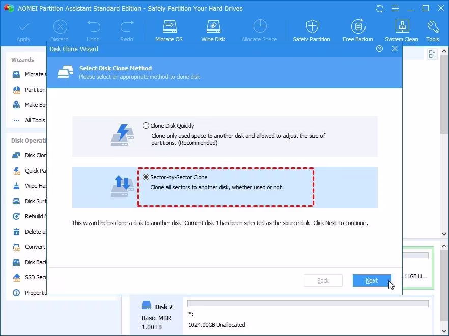
Task: Click the upper panel scroll up arrow
Action: point(444,51)
